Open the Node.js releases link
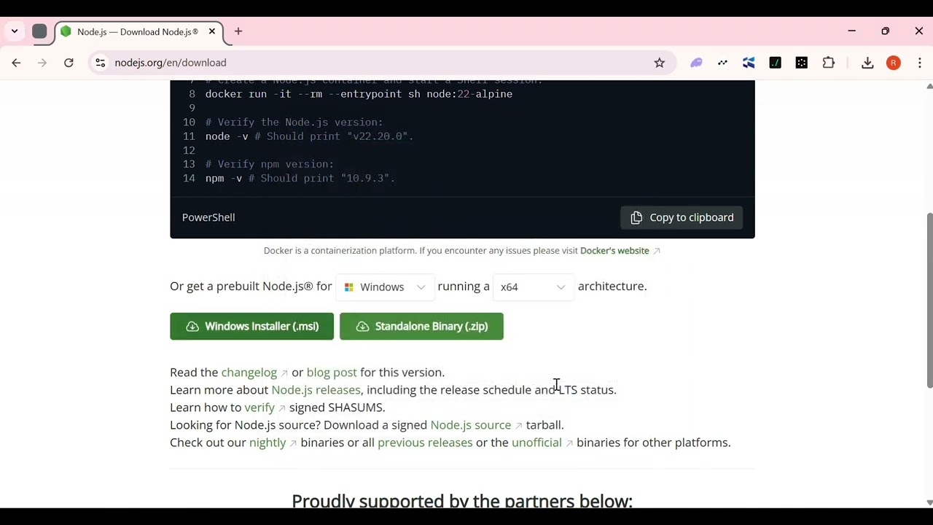 point(316,390)
